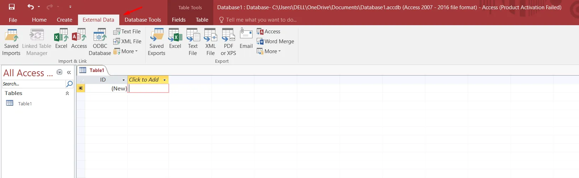The height and width of the screenshot is (178, 579).
Task: Select Table1 in the navigation pane
Action: pos(25,104)
